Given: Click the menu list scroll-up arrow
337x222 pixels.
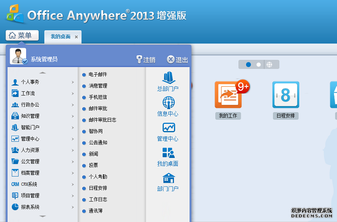Looking at the screenshot, I should (43, 73).
